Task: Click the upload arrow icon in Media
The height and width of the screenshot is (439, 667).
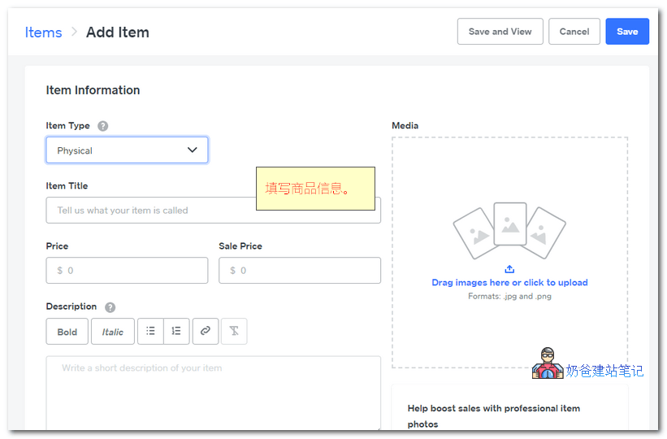Action: point(509,269)
